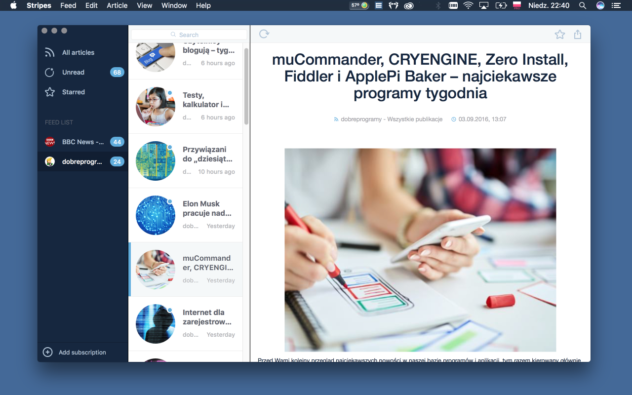Select dobreprogramy feed in feed list
The height and width of the screenshot is (395, 632).
[82, 161]
